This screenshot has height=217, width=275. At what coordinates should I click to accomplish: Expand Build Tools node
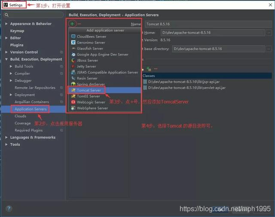point(11,66)
